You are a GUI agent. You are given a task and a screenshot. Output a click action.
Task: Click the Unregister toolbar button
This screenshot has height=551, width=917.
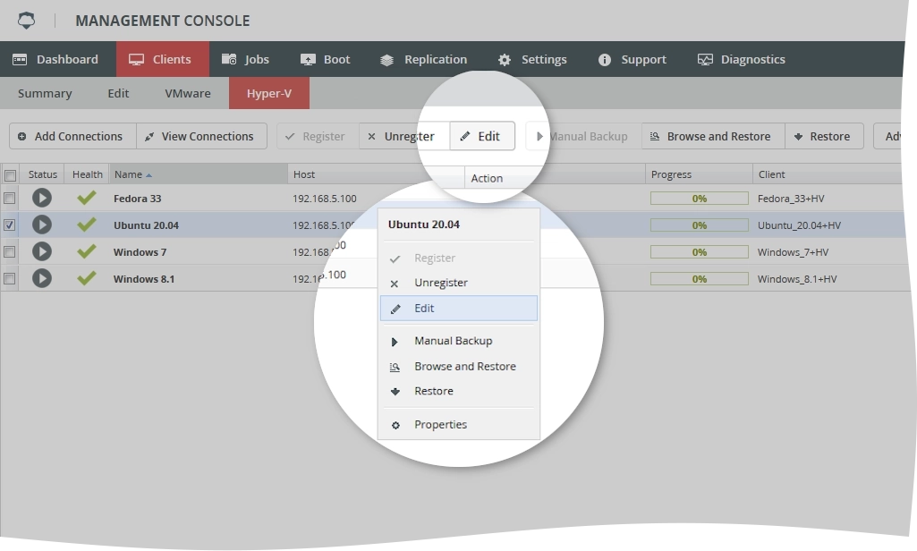404,136
